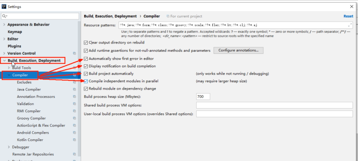Select Keymap in settings tree
Image resolution: width=358 pixels, height=161 pixels.
pyautogui.click(x=15, y=32)
